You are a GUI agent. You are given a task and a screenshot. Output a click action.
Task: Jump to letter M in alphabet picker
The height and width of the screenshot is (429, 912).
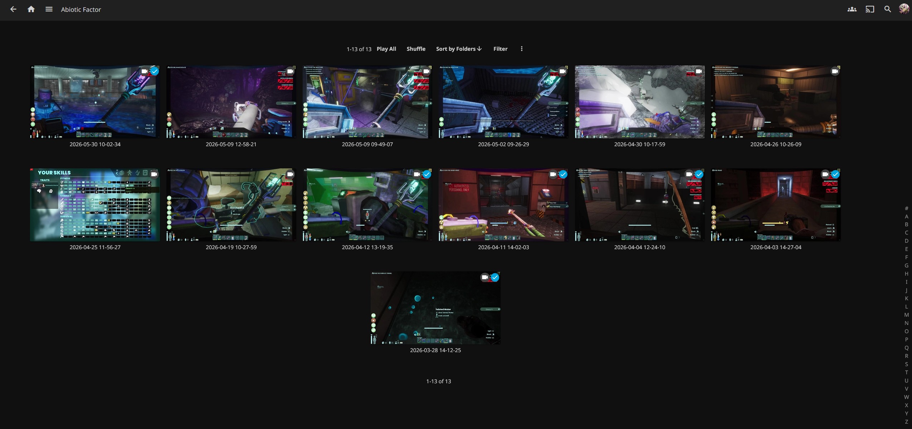[x=906, y=315]
